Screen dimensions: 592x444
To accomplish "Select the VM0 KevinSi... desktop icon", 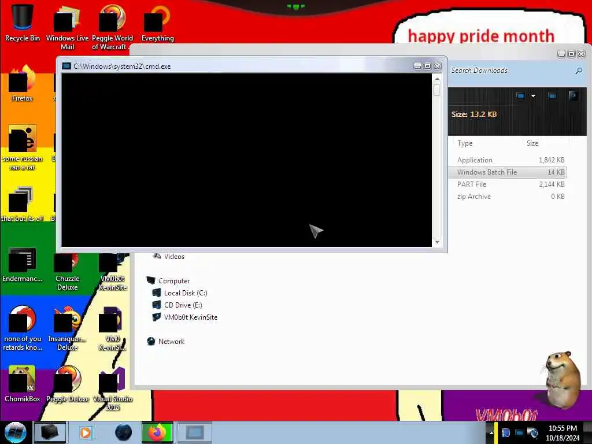I will pyautogui.click(x=112, y=328).
